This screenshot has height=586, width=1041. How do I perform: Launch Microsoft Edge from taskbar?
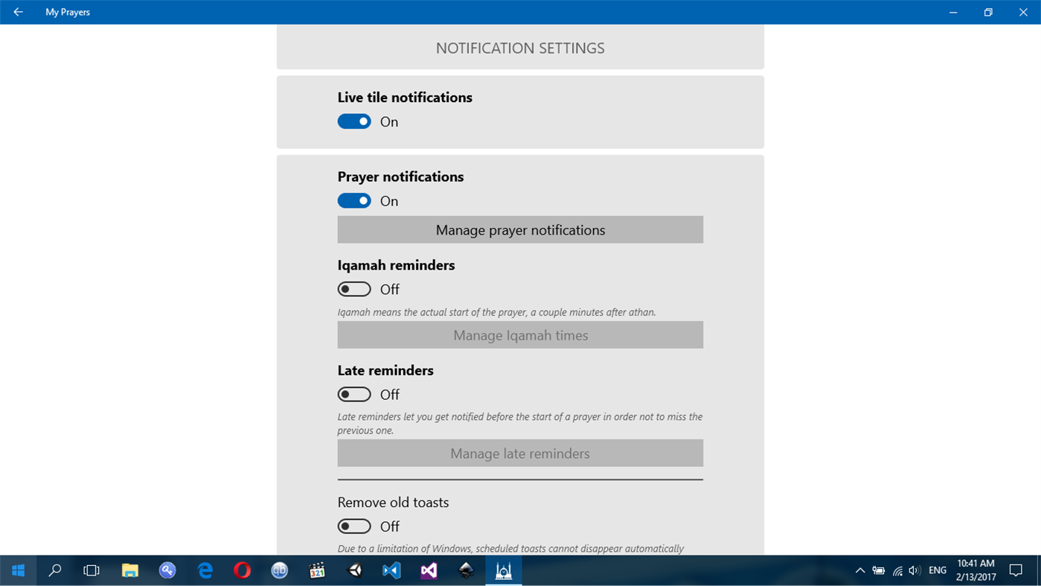click(205, 570)
